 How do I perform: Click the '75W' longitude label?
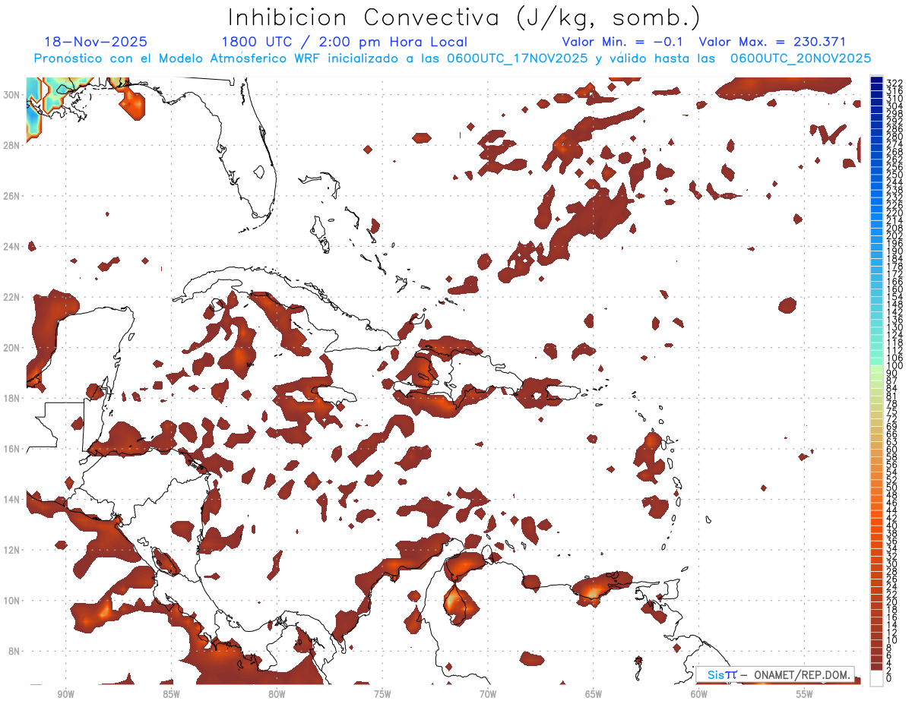pos(382,694)
